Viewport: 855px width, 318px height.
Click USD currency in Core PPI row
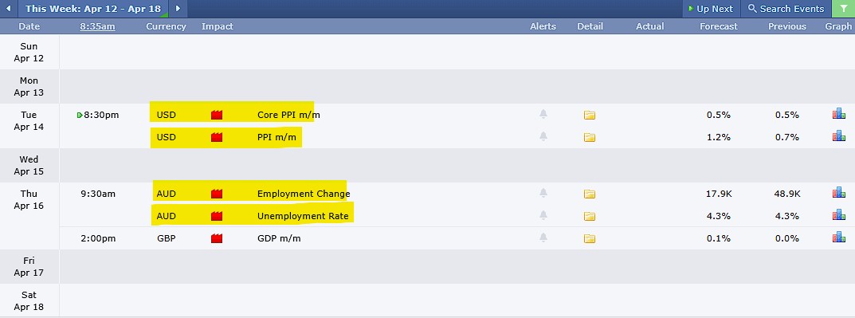(x=166, y=115)
